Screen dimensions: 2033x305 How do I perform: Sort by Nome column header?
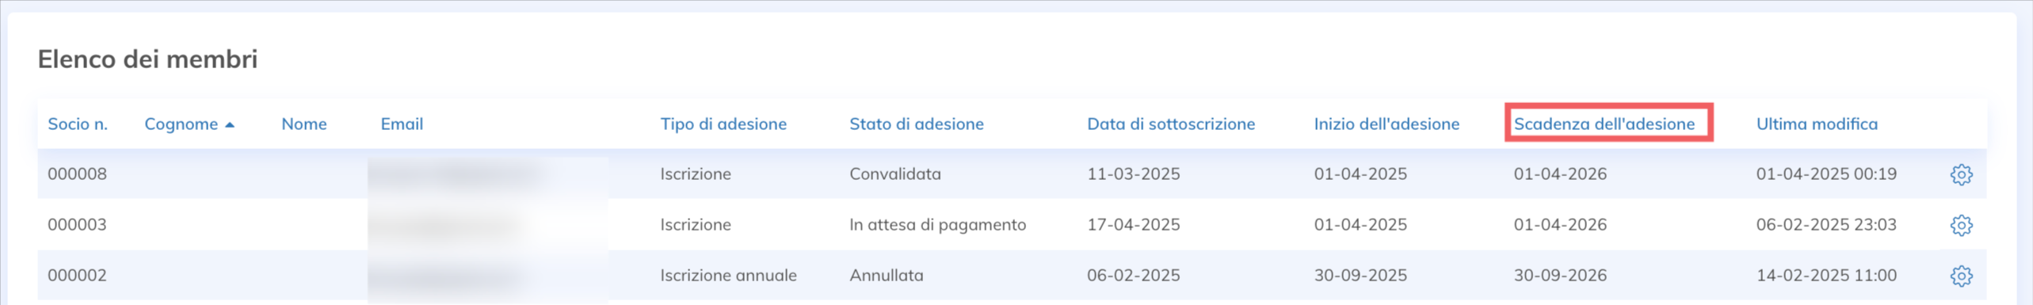pyautogui.click(x=304, y=124)
